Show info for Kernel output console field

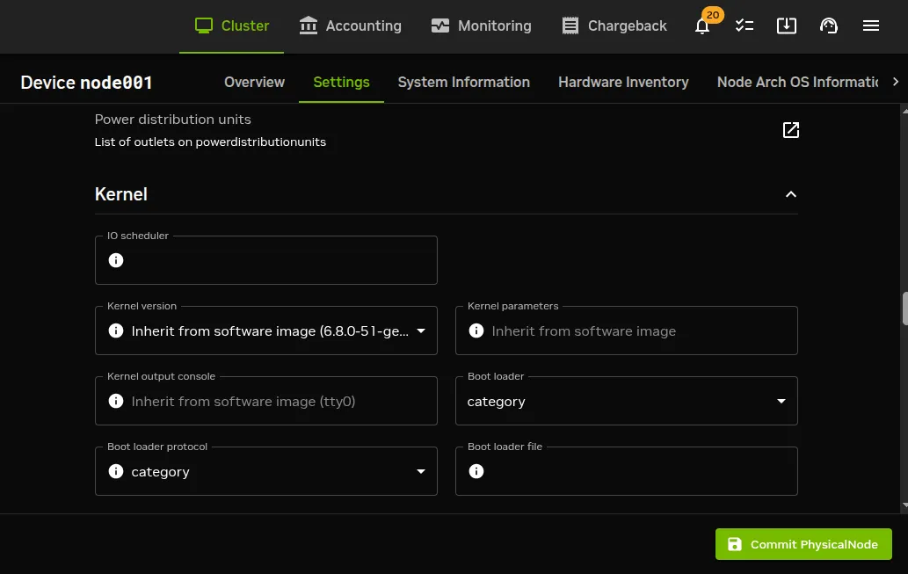[116, 401]
